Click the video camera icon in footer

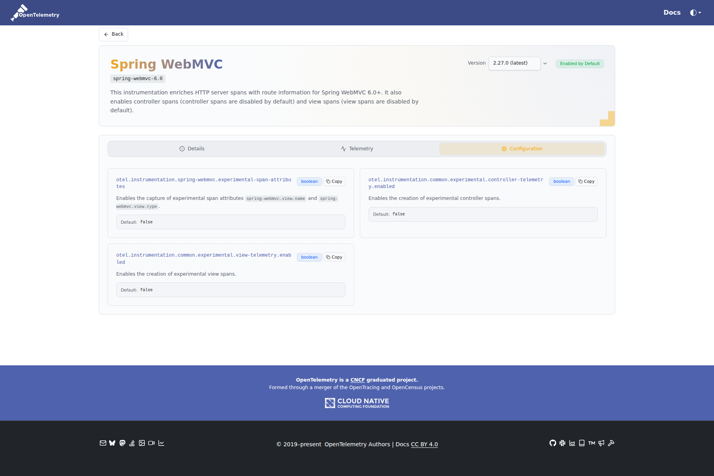152,443
